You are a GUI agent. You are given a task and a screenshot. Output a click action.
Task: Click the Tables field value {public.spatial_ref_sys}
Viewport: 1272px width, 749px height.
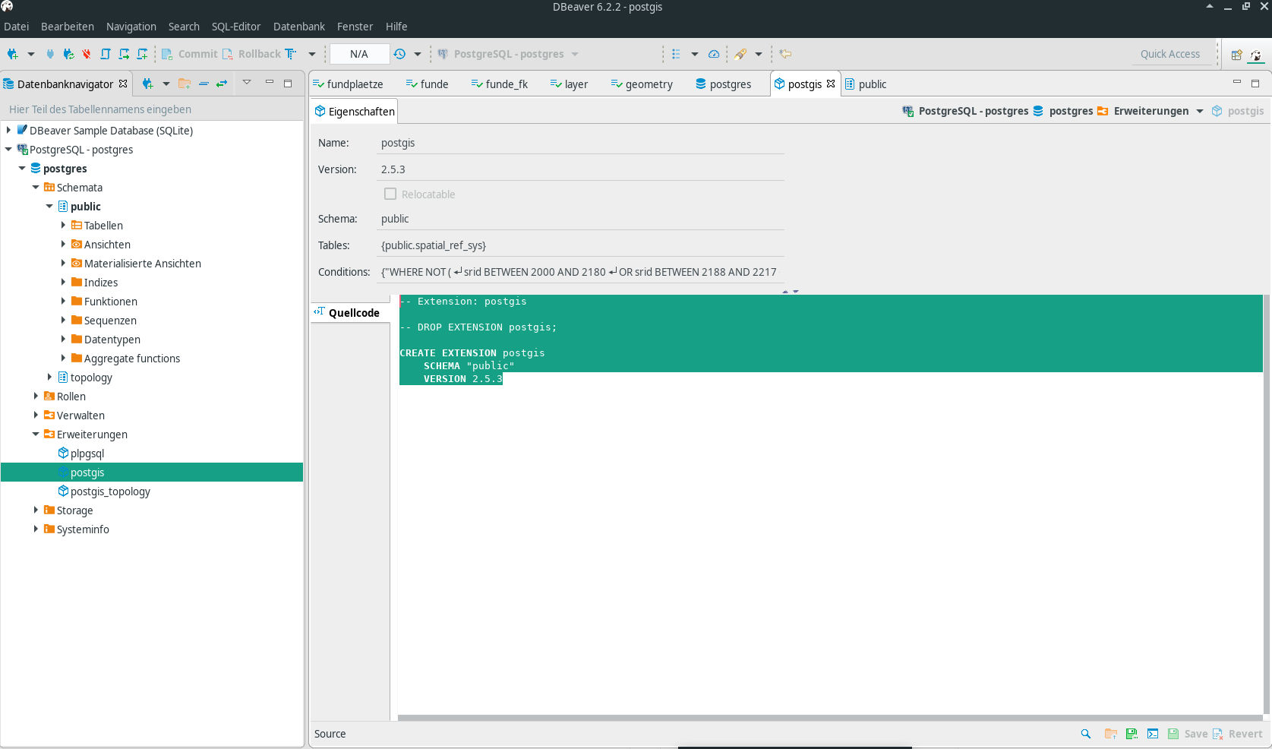coord(581,245)
